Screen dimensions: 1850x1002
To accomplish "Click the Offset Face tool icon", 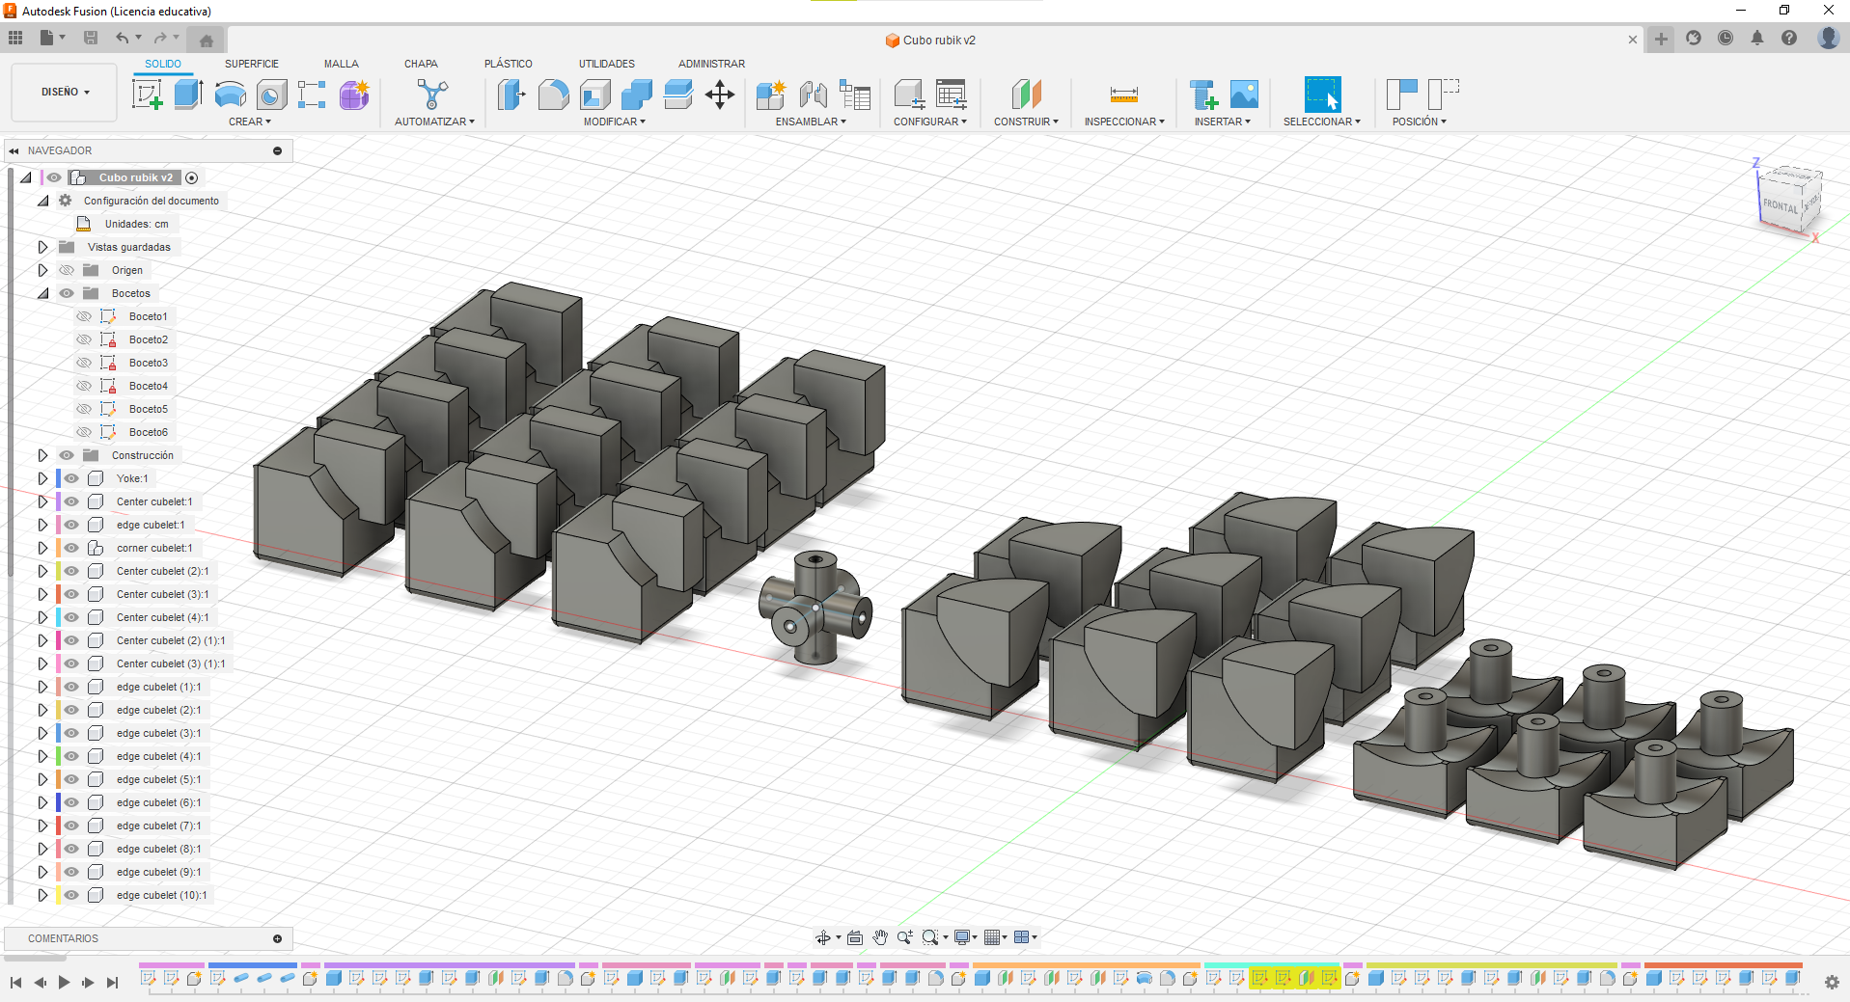I will [x=678, y=95].
